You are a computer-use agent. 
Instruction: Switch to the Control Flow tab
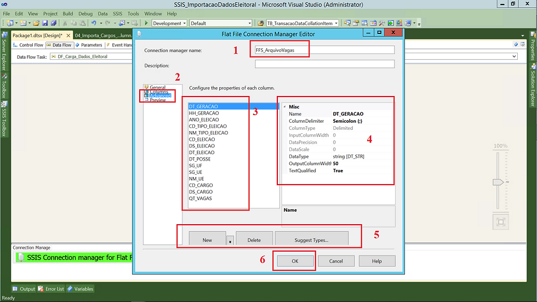tap(28, 45)
